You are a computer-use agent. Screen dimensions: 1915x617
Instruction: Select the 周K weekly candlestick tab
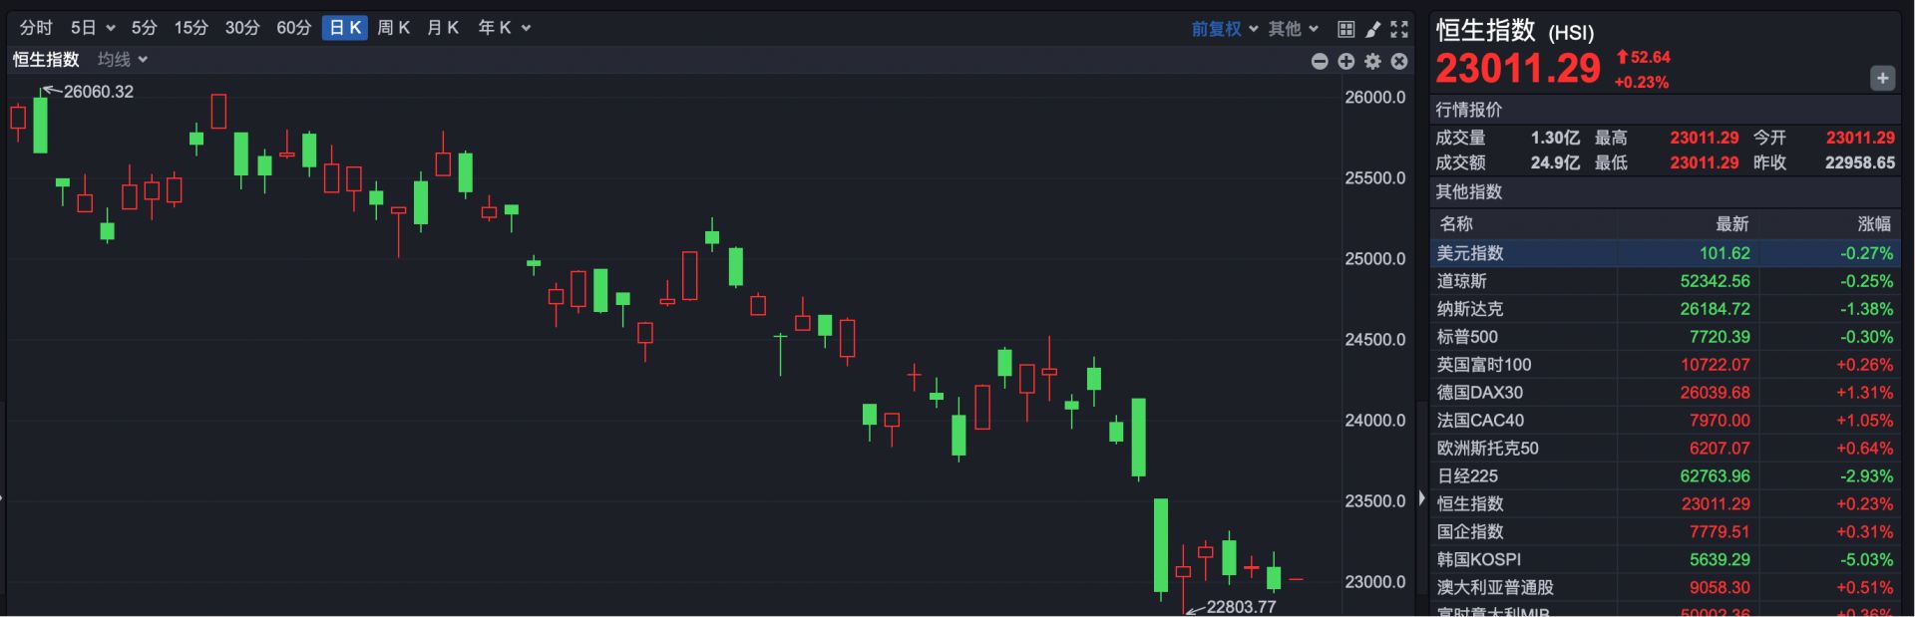[394, 28]
